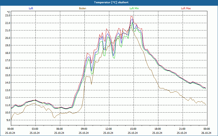Click the '12,0' y-axis value
The height and width of the screenshot is (136, 218).
point(8,98)
